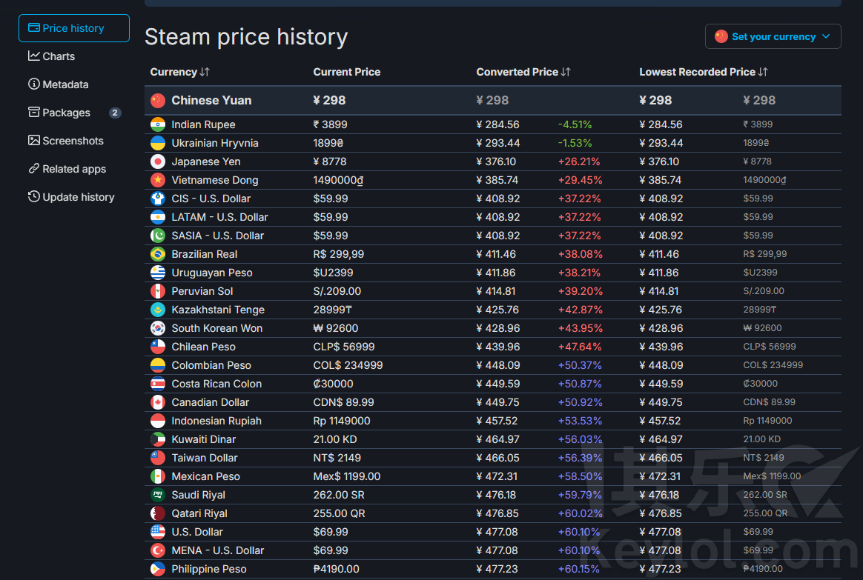Image resolution: width=863 pixels, height=580 pixels.
Task: Sort table by Currency column
Action: click(x=179, y=72)
